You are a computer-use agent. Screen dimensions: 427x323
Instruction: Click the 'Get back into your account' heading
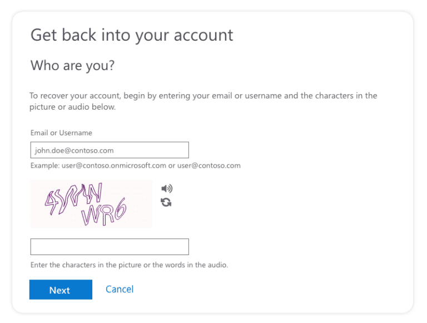tap(132, 35)
